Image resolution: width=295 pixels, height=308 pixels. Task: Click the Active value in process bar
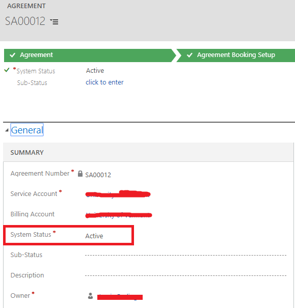pos(95,71)
